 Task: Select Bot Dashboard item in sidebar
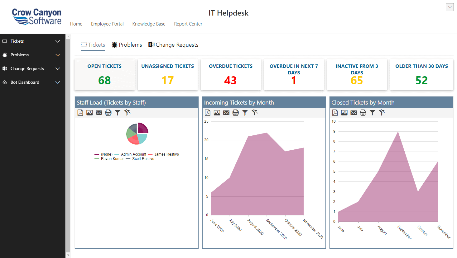coord(33,82)
